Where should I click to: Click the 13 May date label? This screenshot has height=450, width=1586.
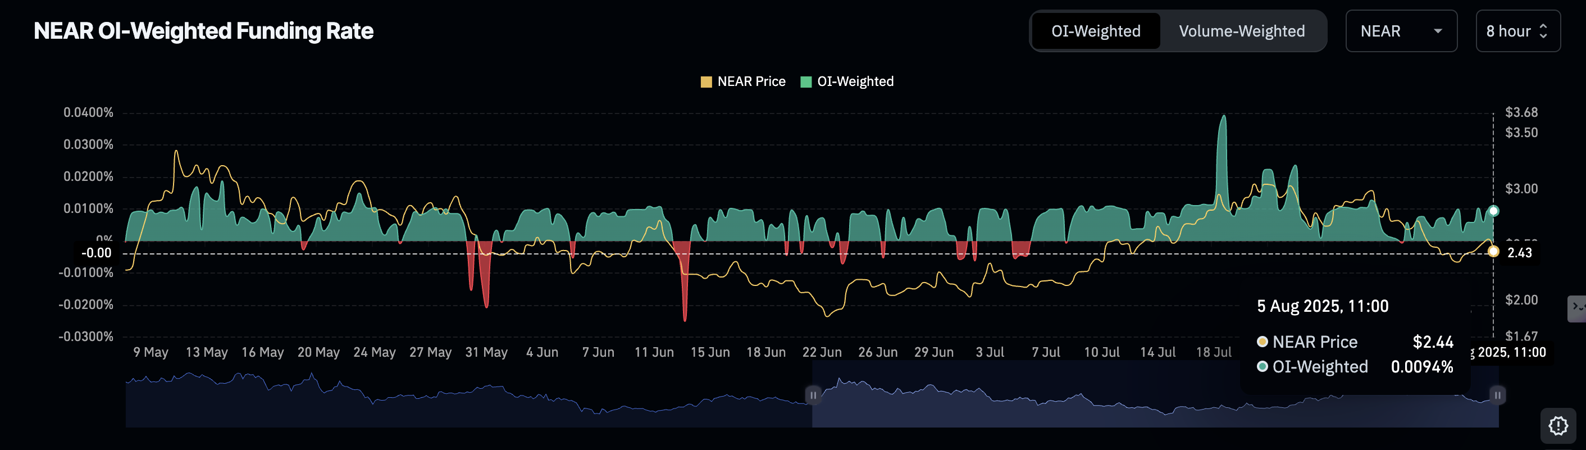(x=207, y=352)
